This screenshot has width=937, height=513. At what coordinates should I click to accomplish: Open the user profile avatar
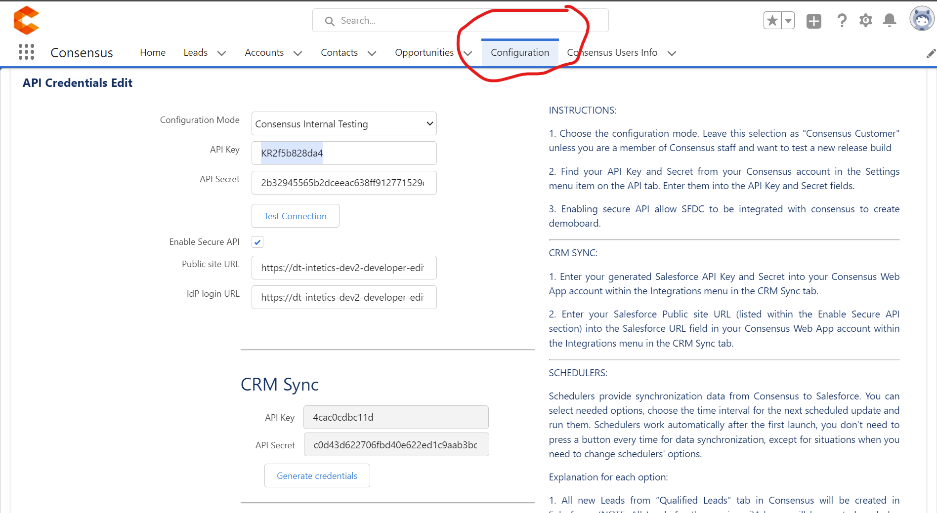click(922, 19)
